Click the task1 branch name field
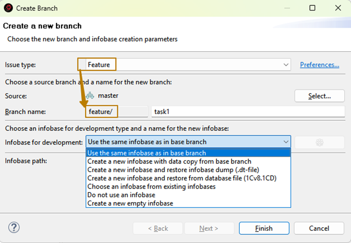Viewport: 351px width, 243px height. (x=248, y=112)
